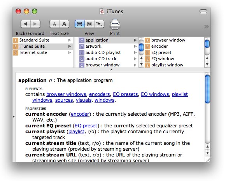Click the S icon beside Standard Suite

coord(16,40)
